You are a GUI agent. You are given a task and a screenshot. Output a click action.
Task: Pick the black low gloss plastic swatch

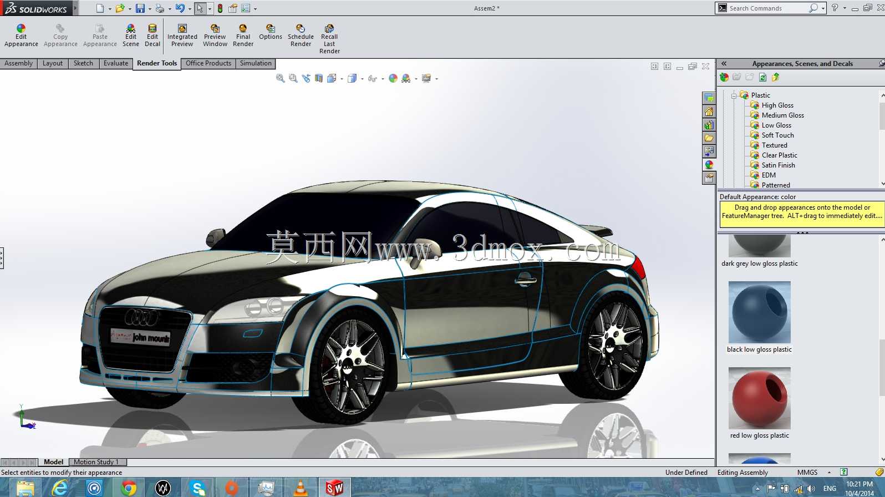click(760, 312)
